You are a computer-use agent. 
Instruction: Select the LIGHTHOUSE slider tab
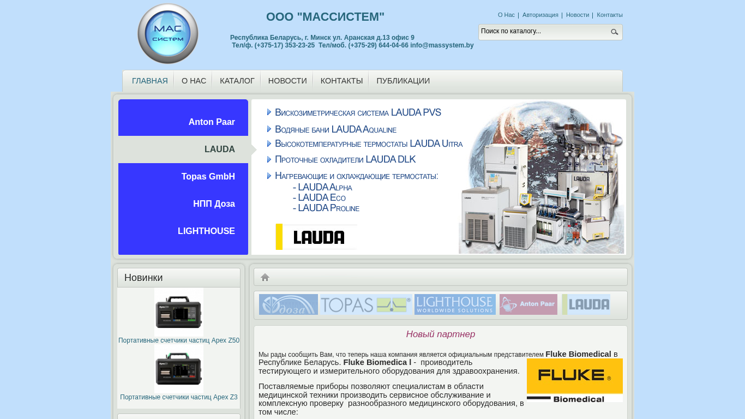pos(183,231)
